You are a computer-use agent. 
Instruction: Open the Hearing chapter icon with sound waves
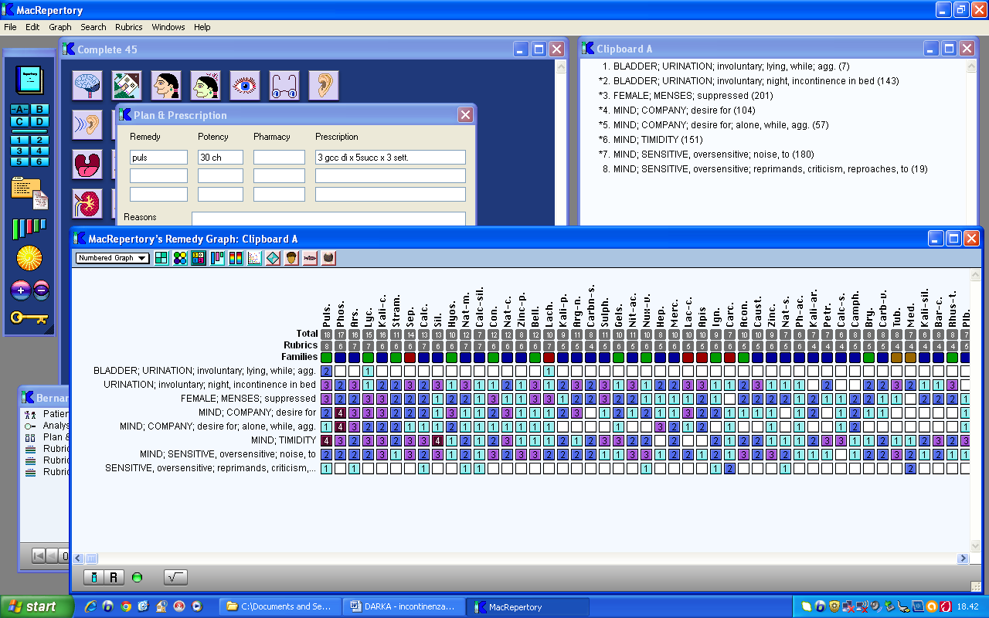(x=87, y=124)
